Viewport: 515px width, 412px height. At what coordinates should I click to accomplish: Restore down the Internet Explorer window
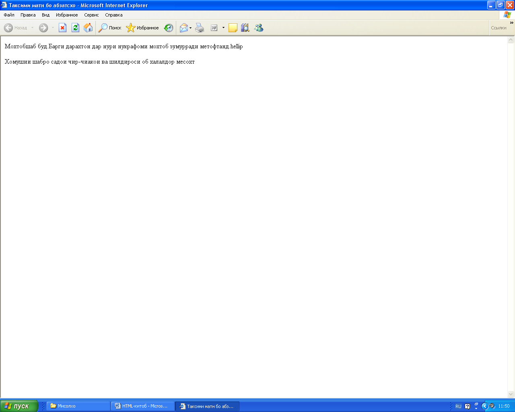pyautogui.click(x=501, y=5)
